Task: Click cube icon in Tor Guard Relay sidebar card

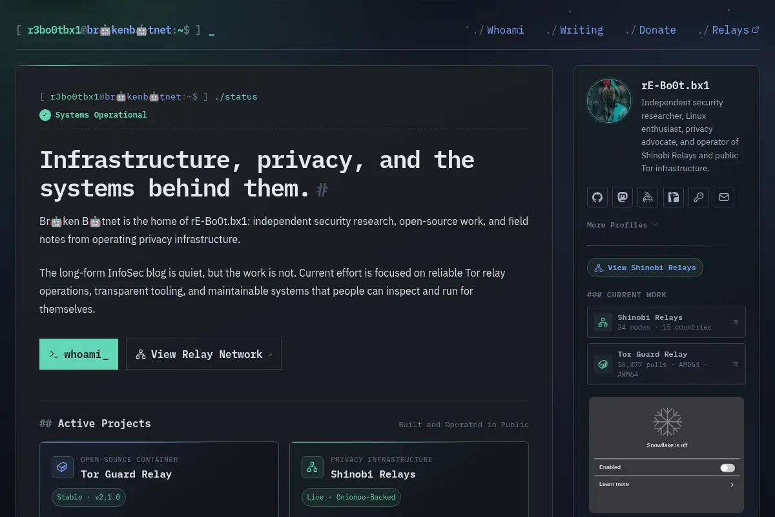Action: tap(603, 364)
